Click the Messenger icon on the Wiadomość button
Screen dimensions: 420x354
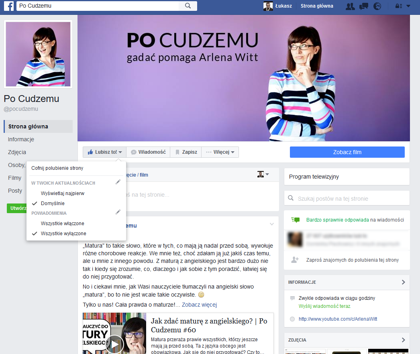click(x=134, y=152)
